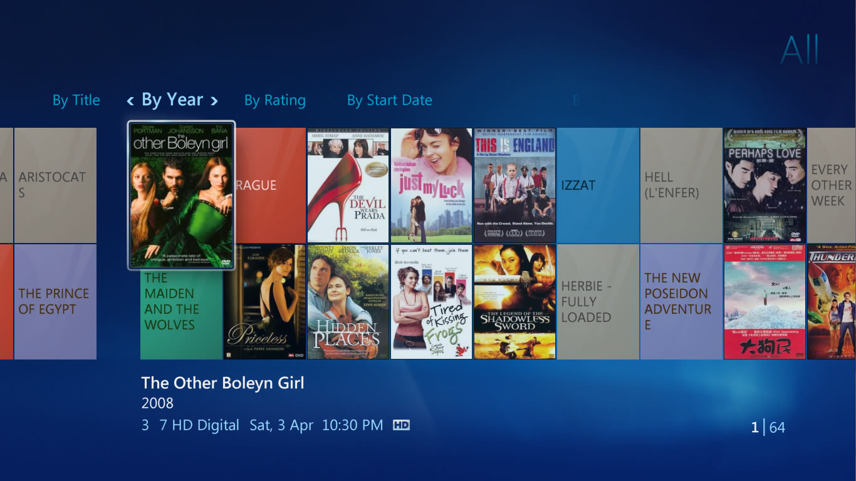856x481 pixels.
Task: Select The Devil Wears Prada cover
Action: tap(348, 185)
